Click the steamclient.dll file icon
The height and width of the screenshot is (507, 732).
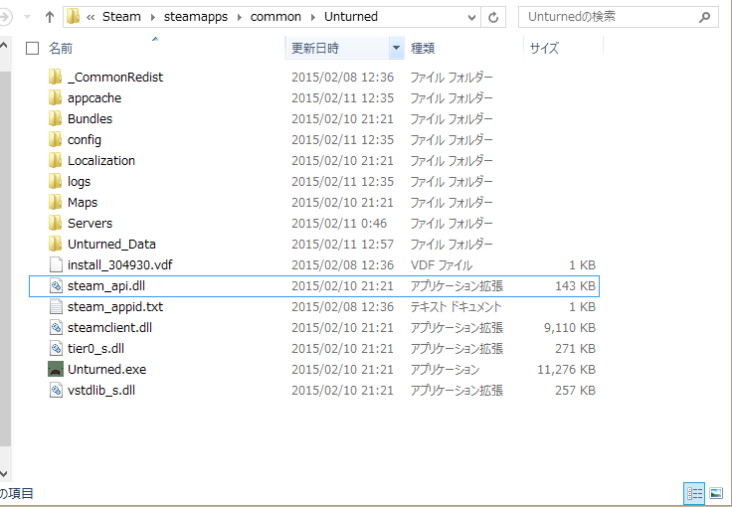click(56, 327)
